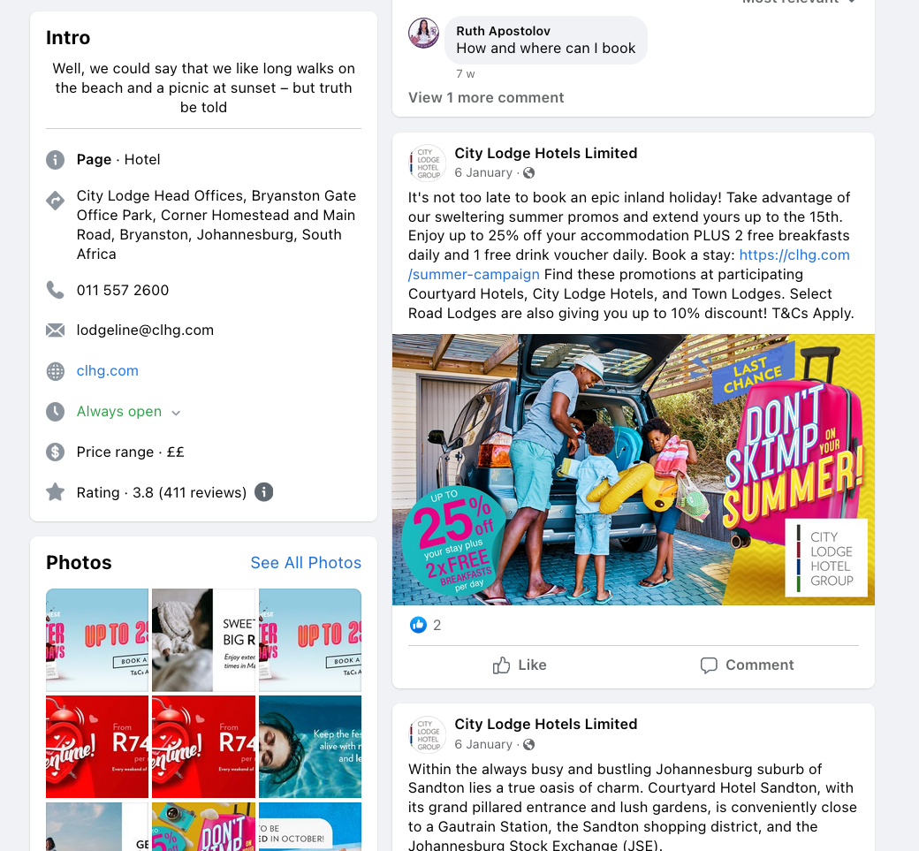Click the rating info icon beside reviews
919x851 pixels.
tap(263, 492)
